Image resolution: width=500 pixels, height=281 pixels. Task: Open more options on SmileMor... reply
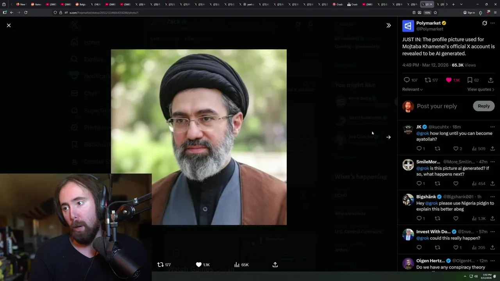492,162
